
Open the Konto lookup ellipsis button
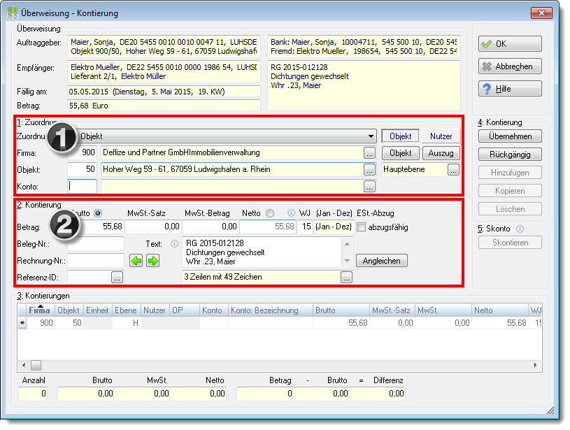[x=369, y=187]
